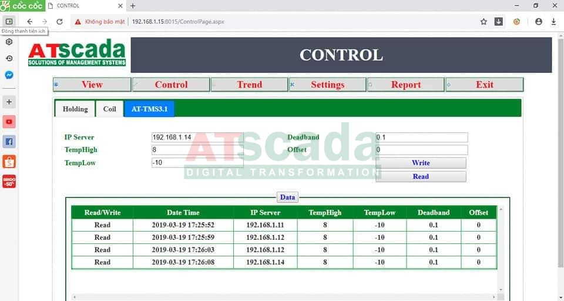
Task: Collapse the sidebar using the panel toggle
Action: pos(9,22)
